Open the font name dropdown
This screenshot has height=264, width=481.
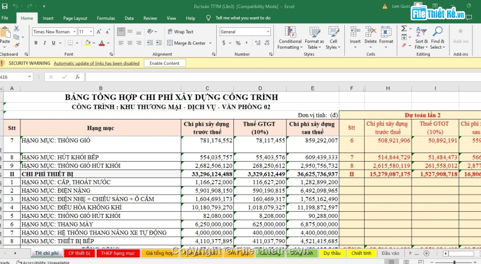pyautogui.click(x=74, y=31)
